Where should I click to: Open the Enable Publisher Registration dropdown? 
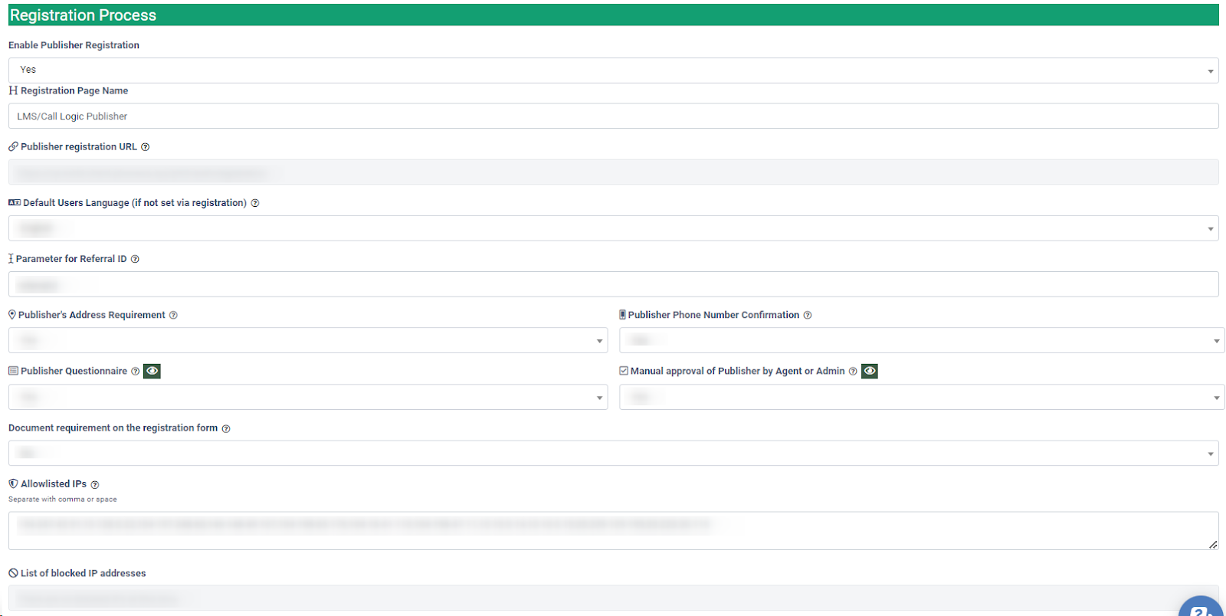pyautogui.click(x=613, y=70)
